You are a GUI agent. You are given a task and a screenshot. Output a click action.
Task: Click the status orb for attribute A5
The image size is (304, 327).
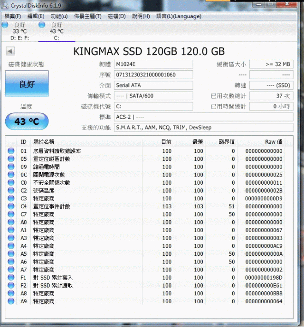[11, 254]
